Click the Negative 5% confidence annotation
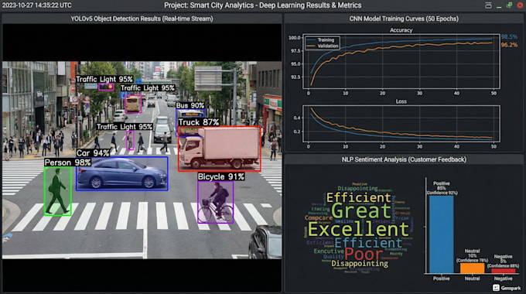Screen dimensions: 526x294 [x=503, y=261]
